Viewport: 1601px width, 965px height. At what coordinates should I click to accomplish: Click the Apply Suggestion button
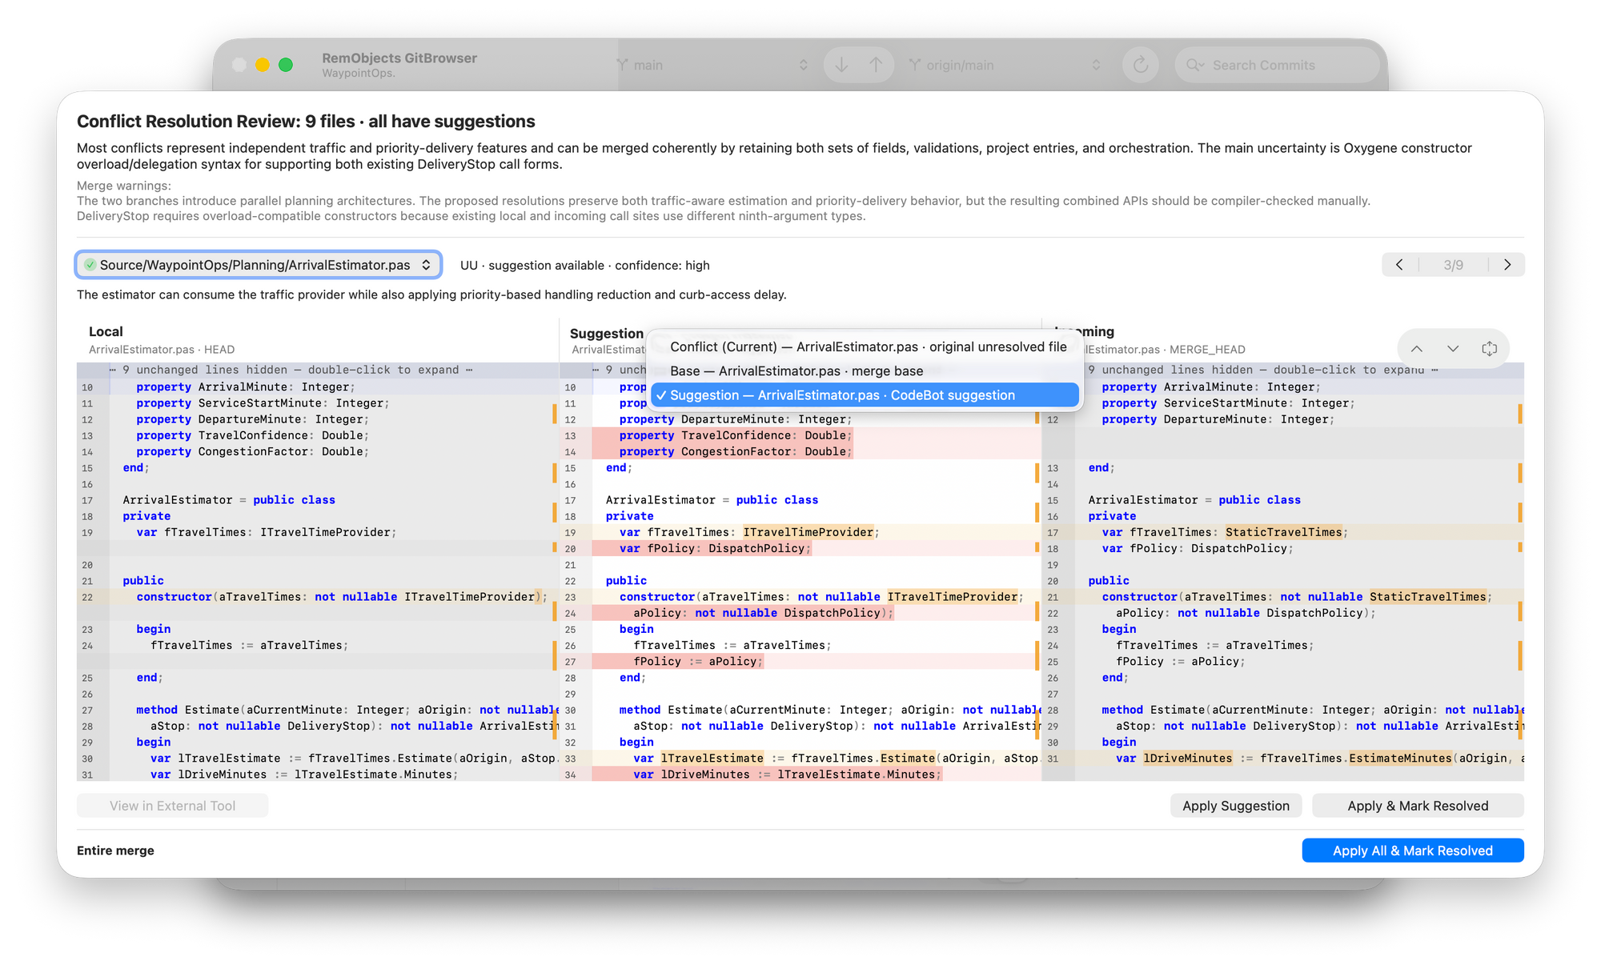tap(1236, 806)
